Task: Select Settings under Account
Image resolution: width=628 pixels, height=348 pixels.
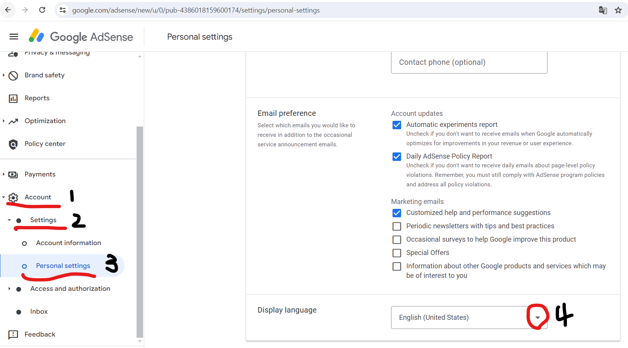Action: point(43,220)
